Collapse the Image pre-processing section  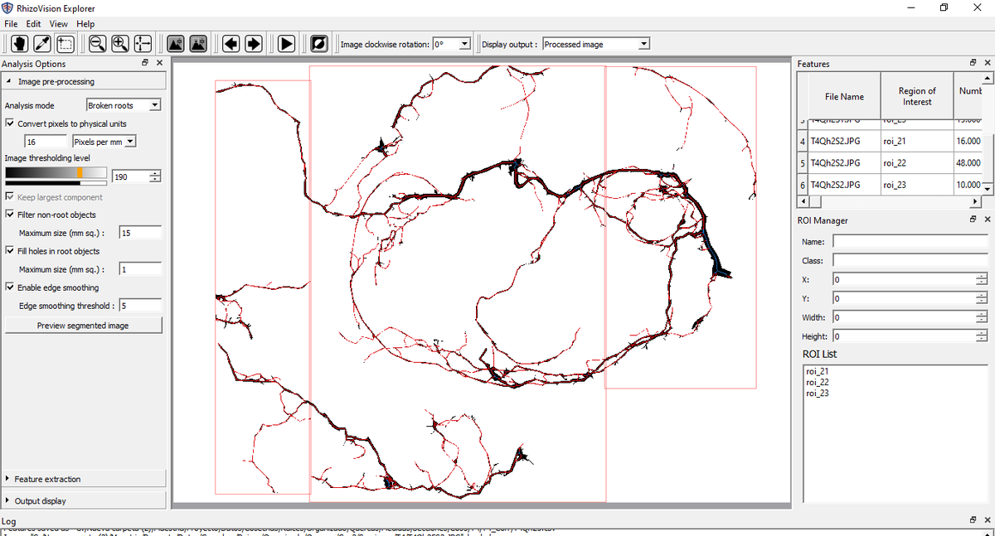coord(84,81)
